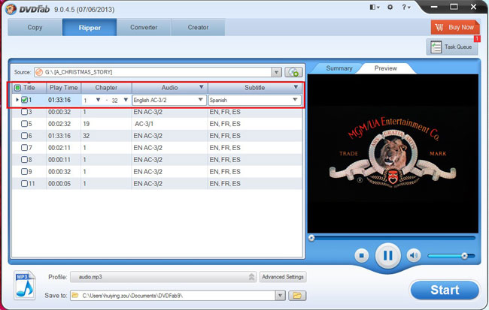Click the MP3 profile icon

click(x=24, y=285)
